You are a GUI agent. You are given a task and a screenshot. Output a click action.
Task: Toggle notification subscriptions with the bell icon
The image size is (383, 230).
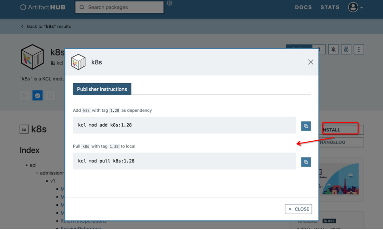[x=333, y=50]
